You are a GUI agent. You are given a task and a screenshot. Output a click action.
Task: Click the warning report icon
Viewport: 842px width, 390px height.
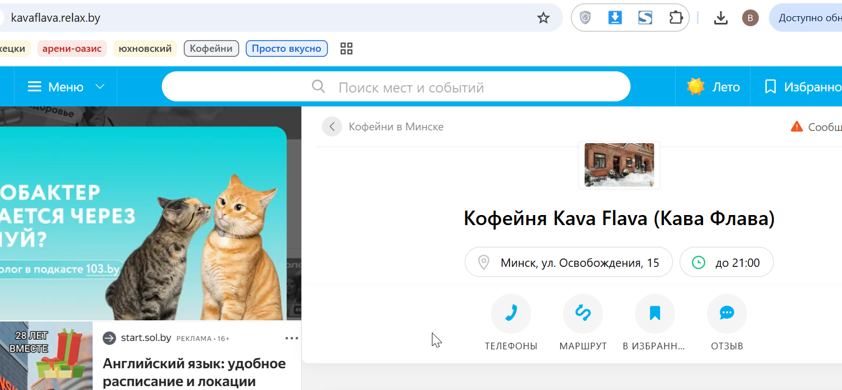pos(797,126)
